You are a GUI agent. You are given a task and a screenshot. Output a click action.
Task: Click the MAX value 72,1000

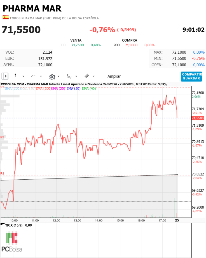[179, 52]
